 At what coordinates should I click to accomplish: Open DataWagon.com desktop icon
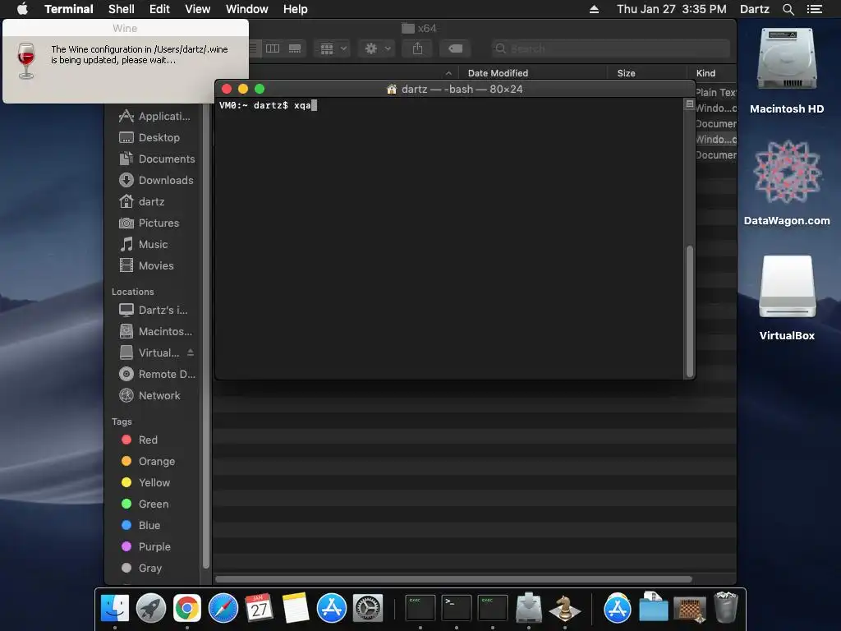(787, 182)
